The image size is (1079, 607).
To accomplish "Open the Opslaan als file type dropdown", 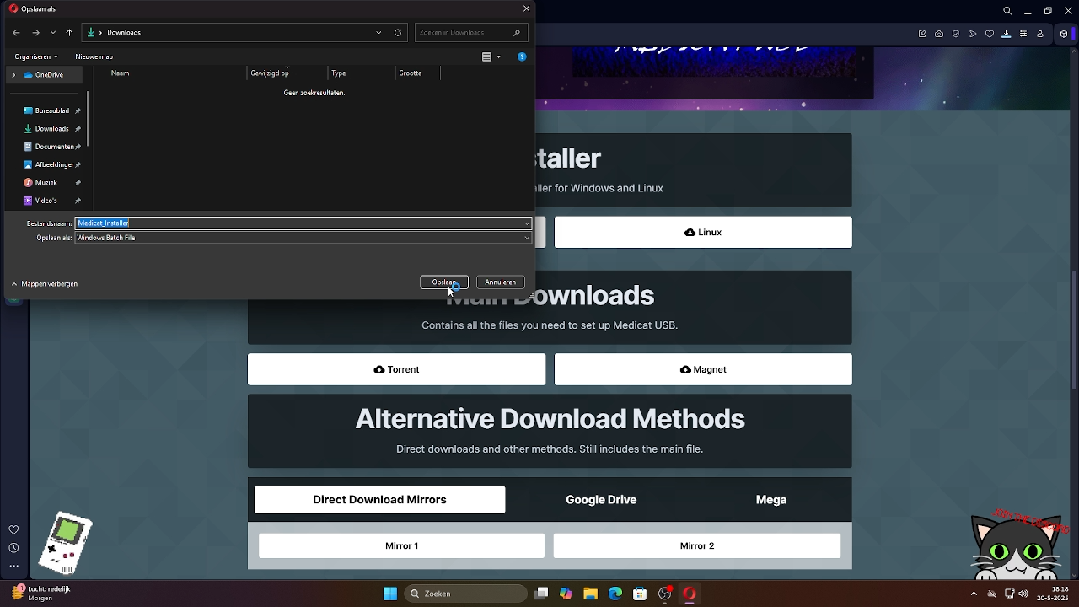I will point(303,238).
